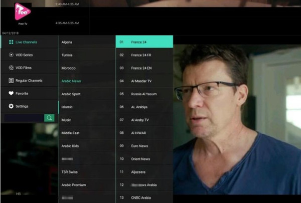301x203 pixels.
Task: Click the VOD Films reel icon
Action: pyautogui.click(x=11, y=68)
